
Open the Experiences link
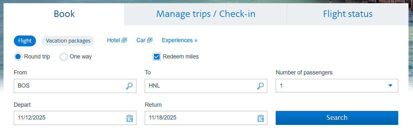click(179, 40)
